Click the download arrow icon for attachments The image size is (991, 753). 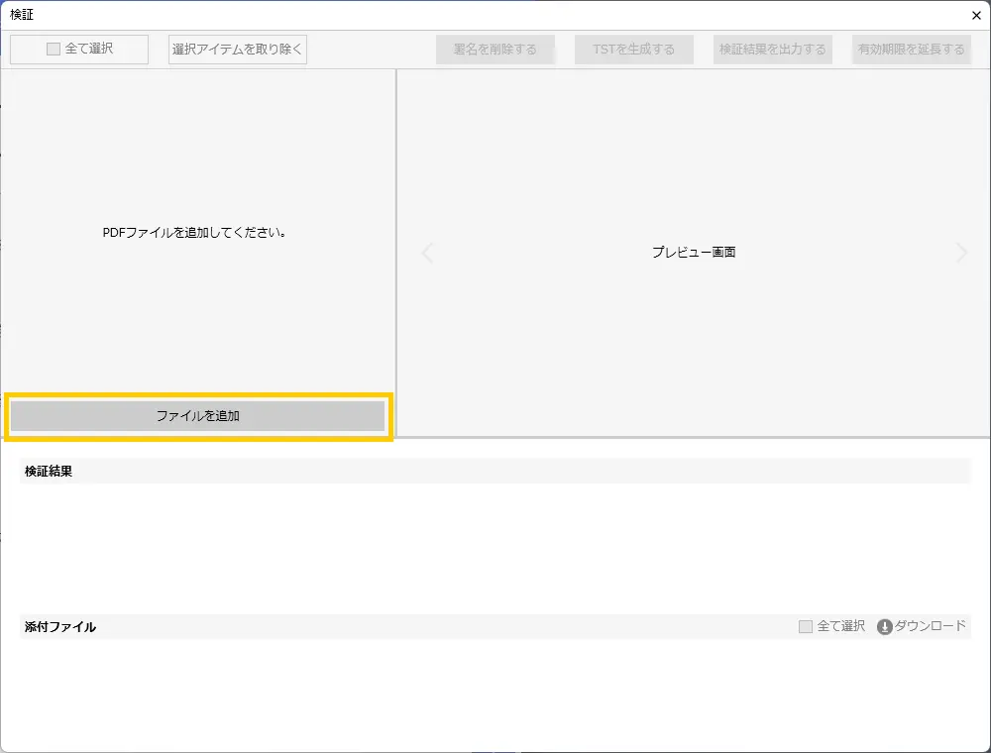(x=885, y=627)
